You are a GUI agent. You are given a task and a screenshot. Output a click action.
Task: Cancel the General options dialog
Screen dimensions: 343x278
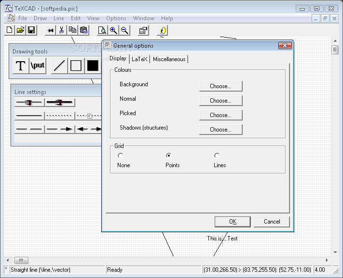pyautogui.click(x=272, y=222)
